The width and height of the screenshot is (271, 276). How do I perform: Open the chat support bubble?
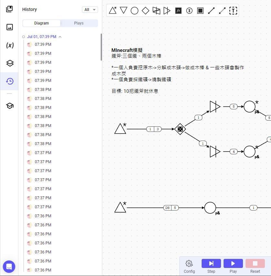tap(9, 267)
